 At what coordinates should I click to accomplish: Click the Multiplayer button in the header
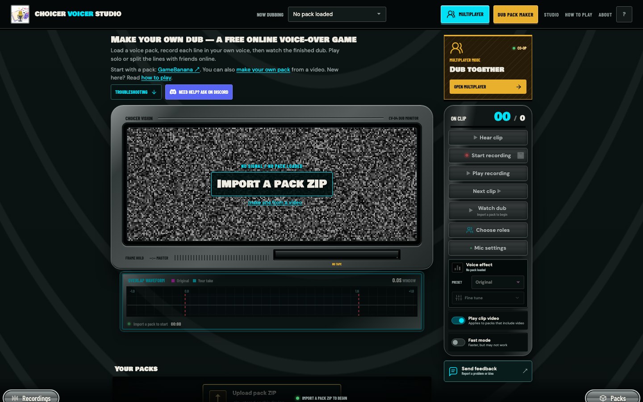tap(465, 14)
